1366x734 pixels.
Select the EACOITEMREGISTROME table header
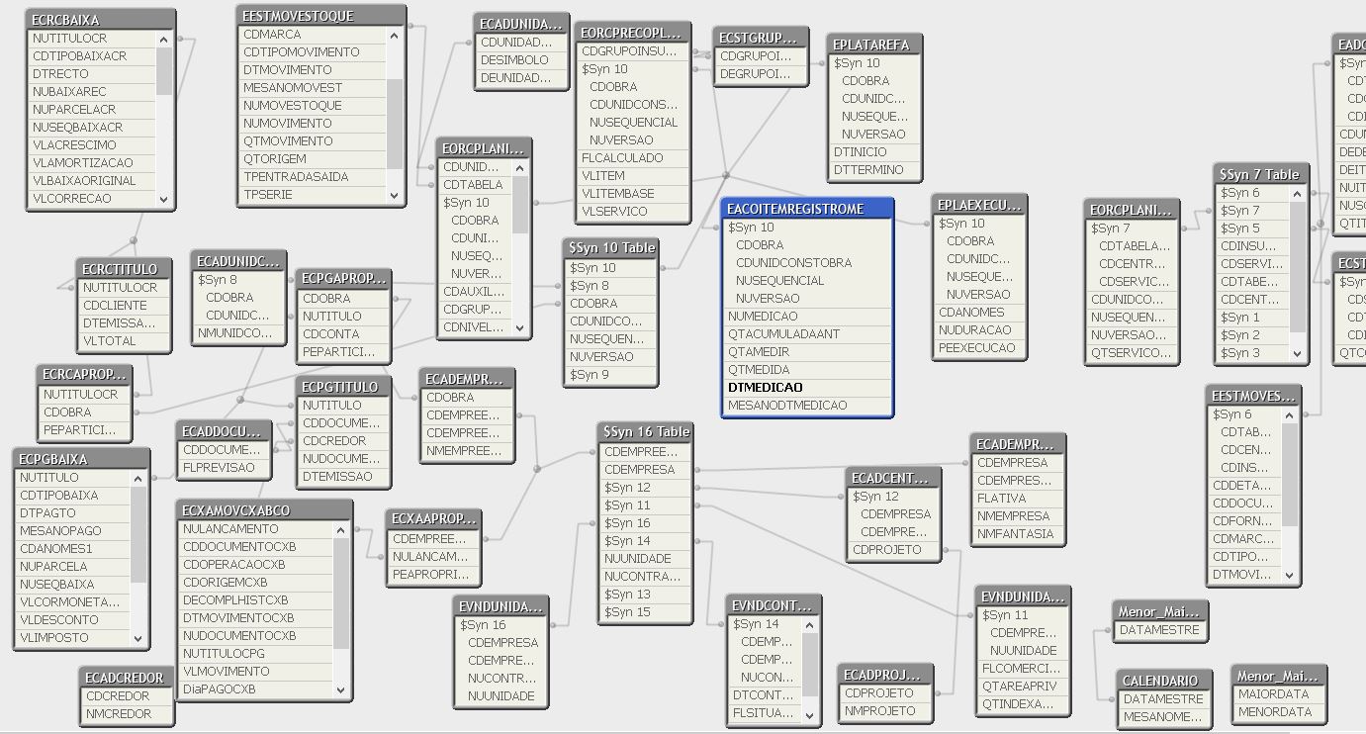[x=807, y=209]
